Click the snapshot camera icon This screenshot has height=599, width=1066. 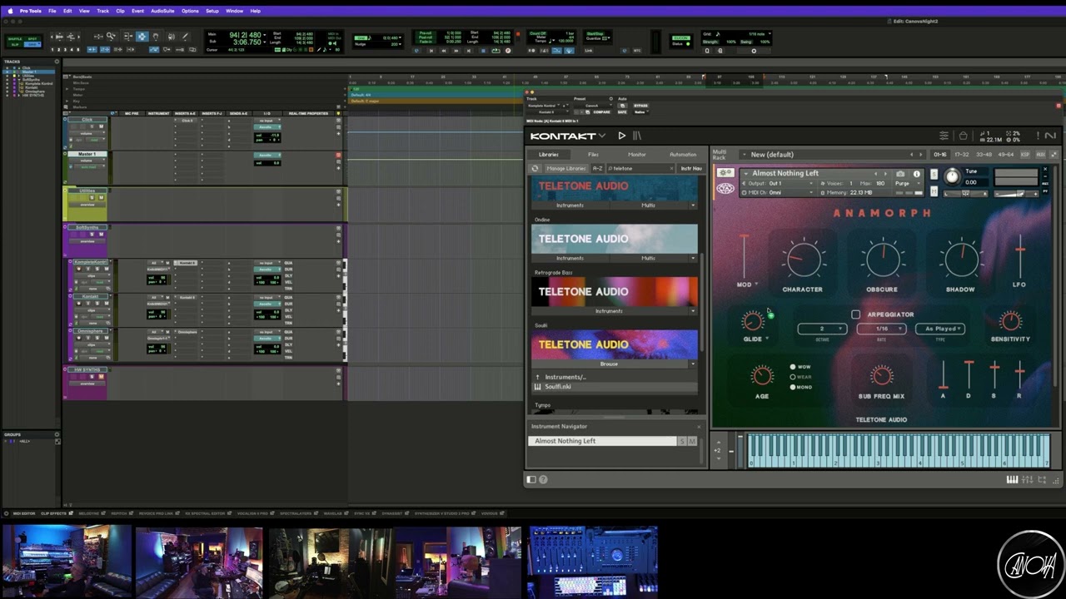pos(900,174)
